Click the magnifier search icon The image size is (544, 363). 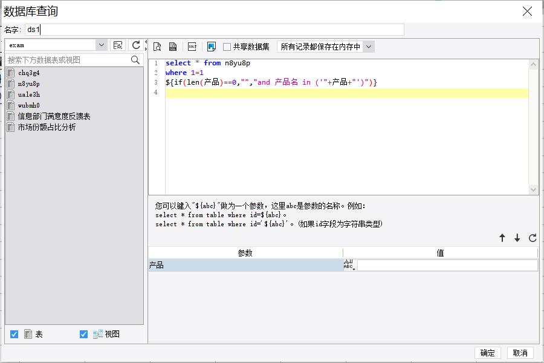(135, 60)
